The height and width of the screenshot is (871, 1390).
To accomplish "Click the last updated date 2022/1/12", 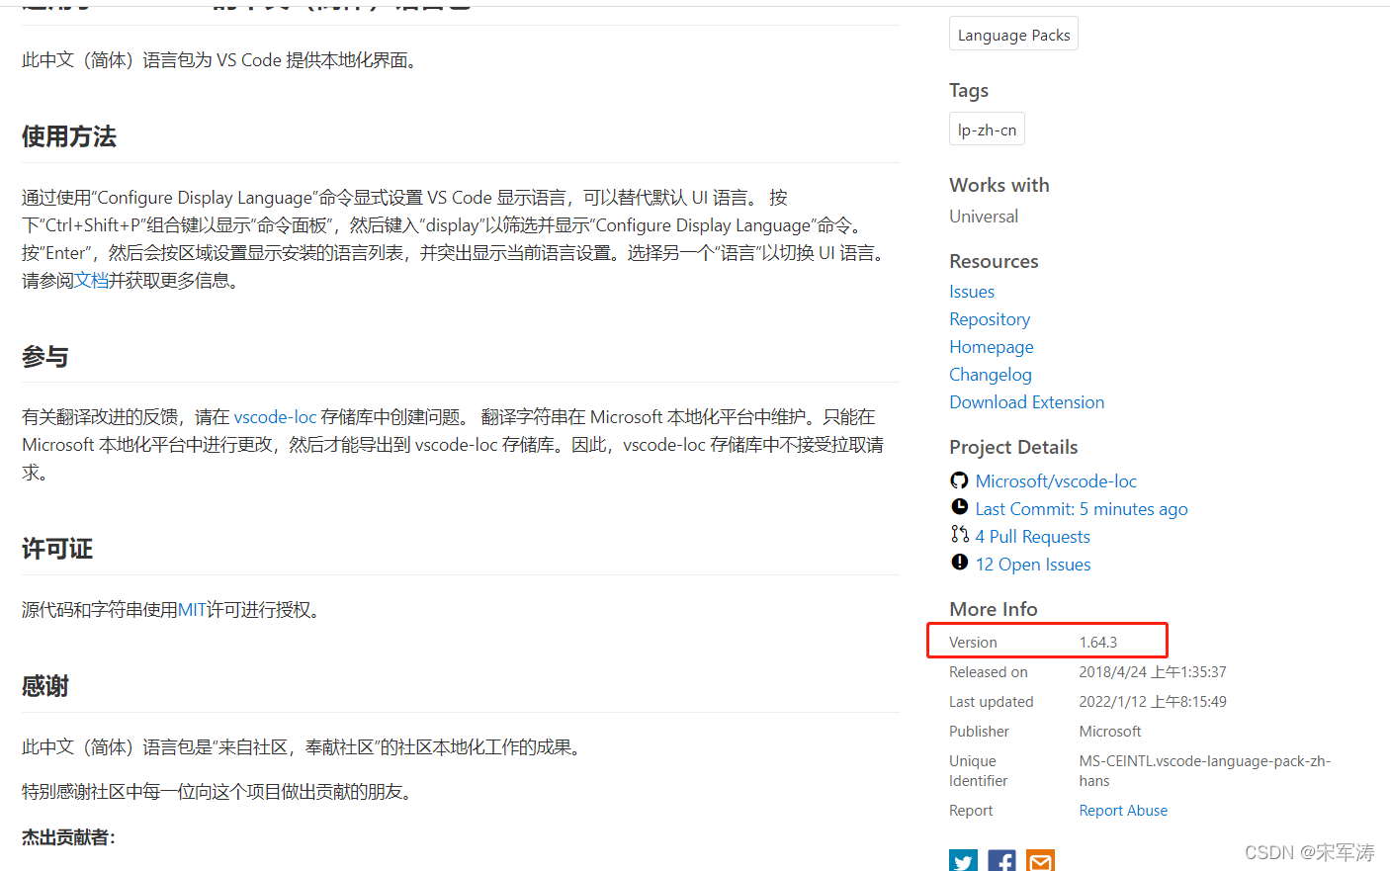I will tap(1153, 702).
